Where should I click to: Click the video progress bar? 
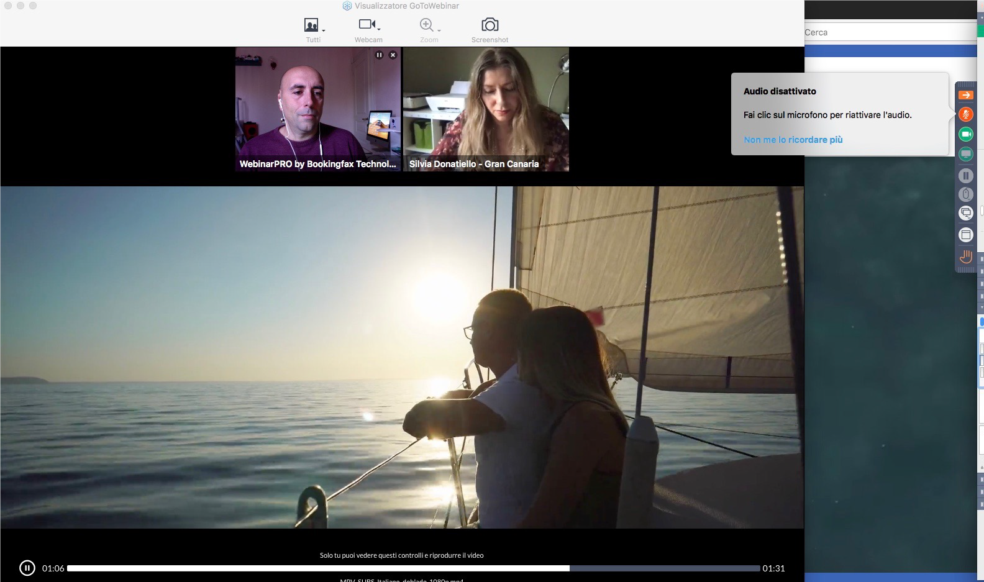click(x=413, y=568)
